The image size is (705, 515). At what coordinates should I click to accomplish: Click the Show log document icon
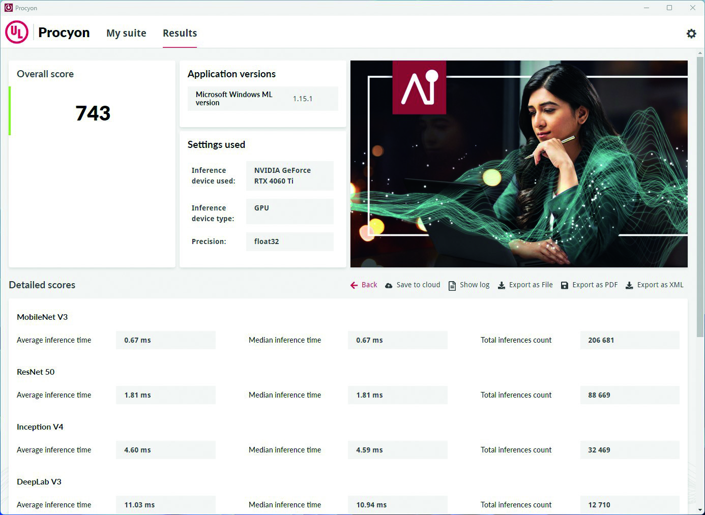pyautogui.click(x=452, y=285)
